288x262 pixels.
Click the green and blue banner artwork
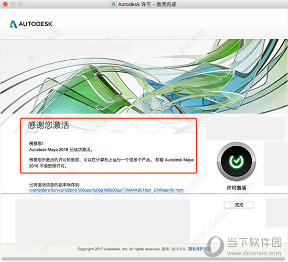tap(144, 76)
